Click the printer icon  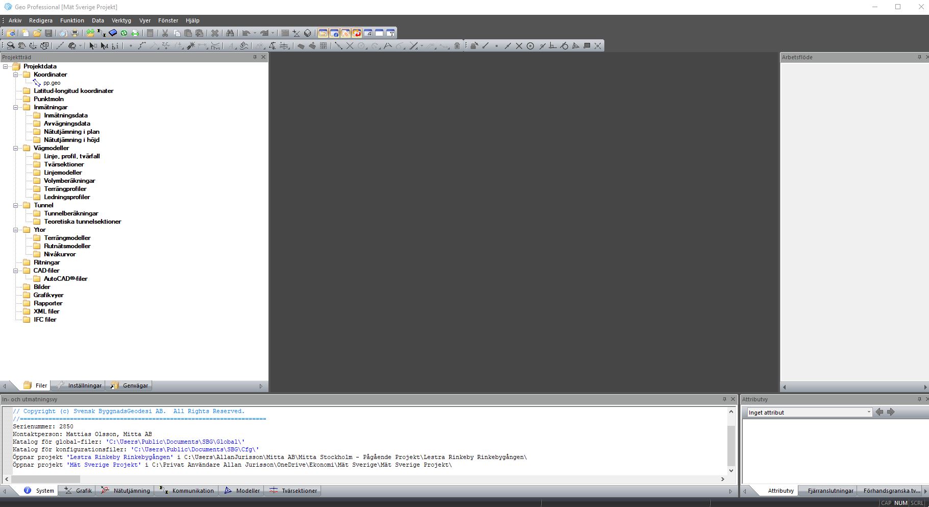75,33
